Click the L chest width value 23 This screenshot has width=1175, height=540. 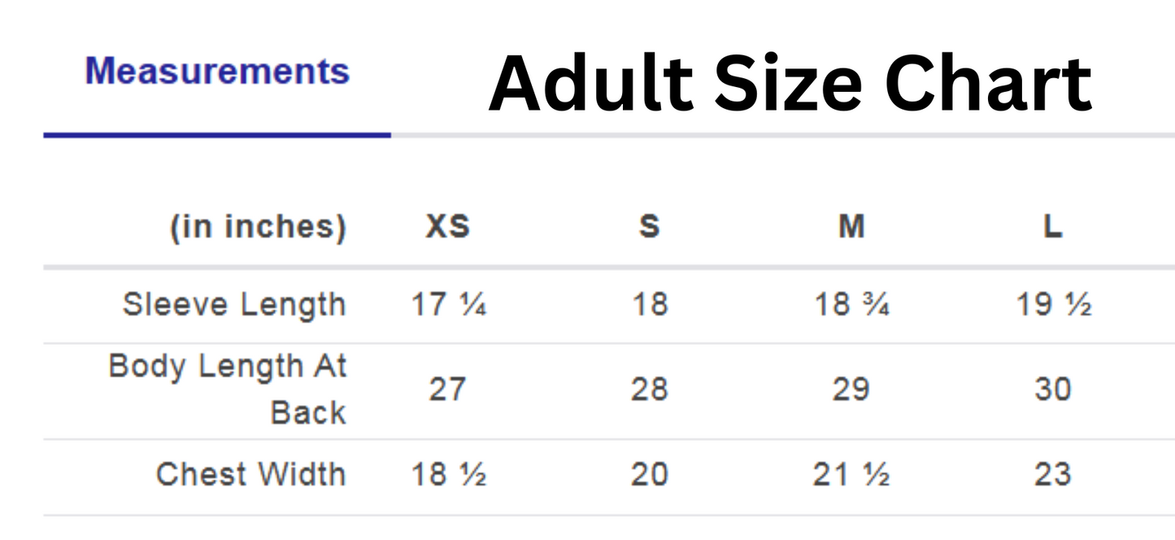click(1052, 474)
